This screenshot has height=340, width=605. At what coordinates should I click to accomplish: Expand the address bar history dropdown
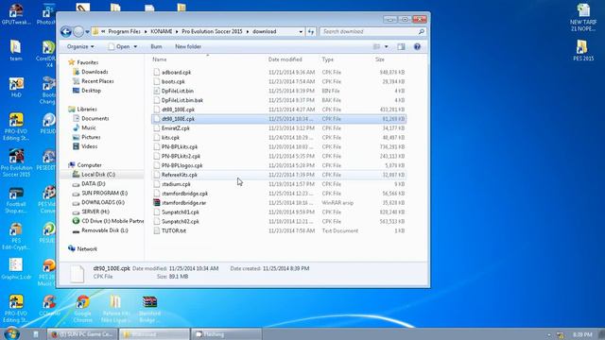pos(301,31)
